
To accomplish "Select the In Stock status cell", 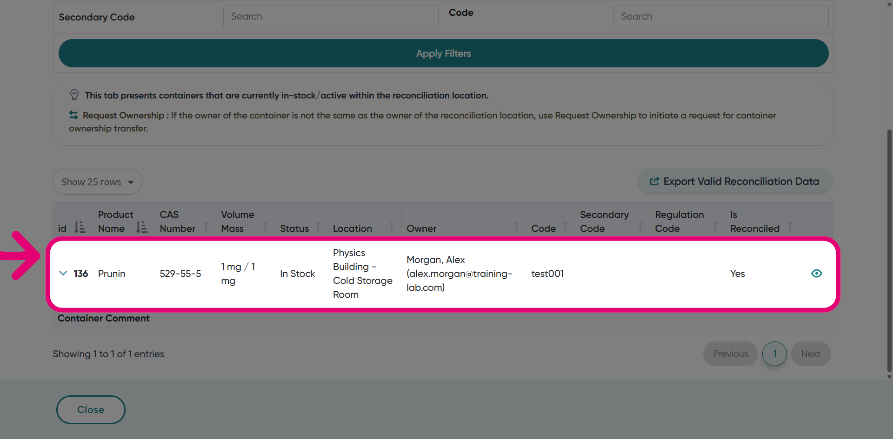I will (x=298, y=274).
